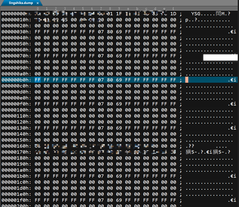Screen dimensions: 239x207
Task: Close the lingshika.dump tab
Action: point(37,3)
